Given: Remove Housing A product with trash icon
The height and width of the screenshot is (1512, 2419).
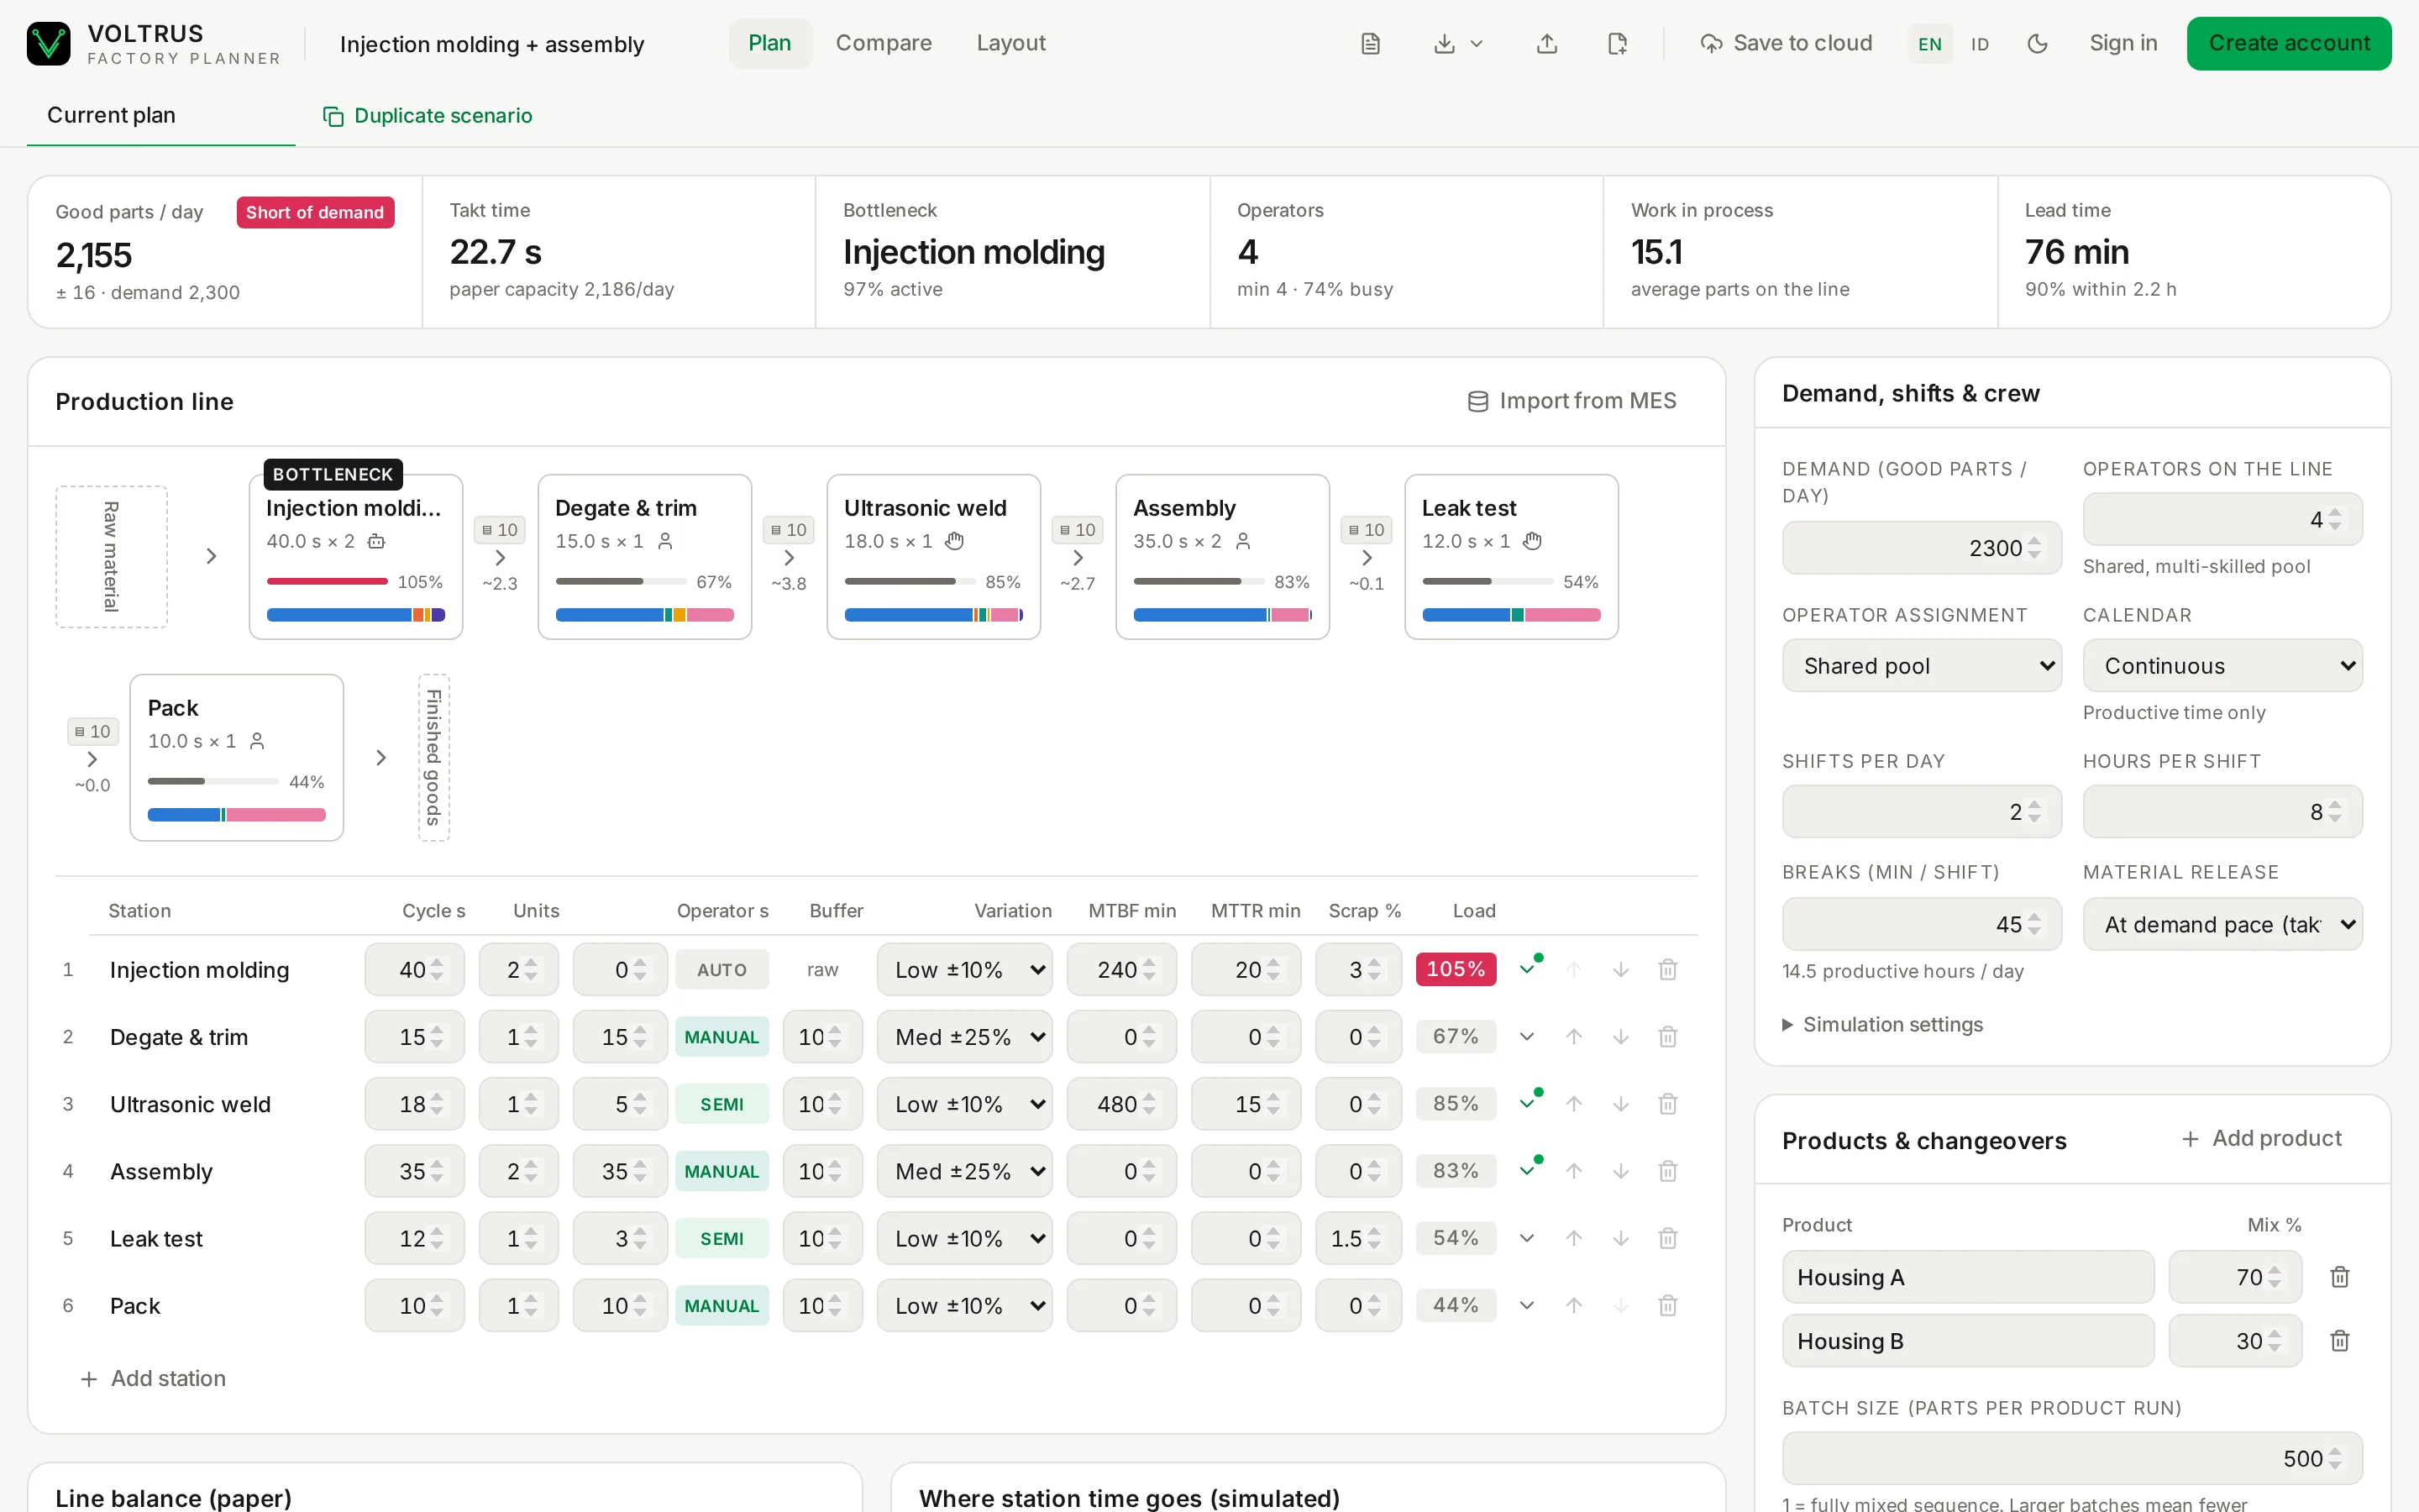Looking at the screenshot, I should 2339,1277.
